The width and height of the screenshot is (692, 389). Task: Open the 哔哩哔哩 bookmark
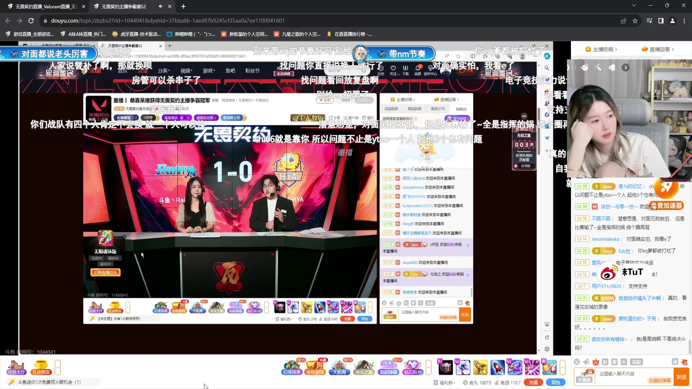pos(191,34)
